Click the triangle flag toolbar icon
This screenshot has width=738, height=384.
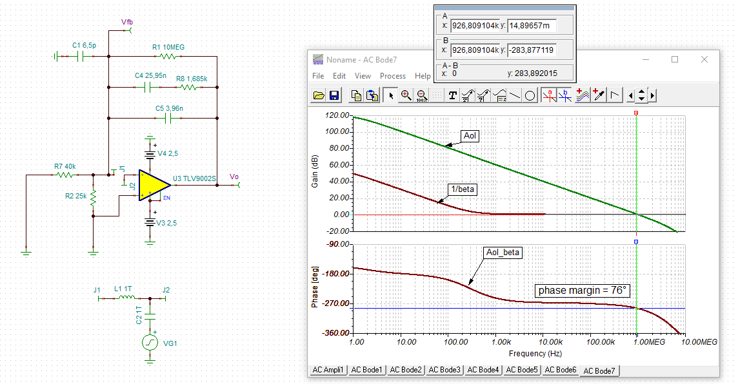coord(614,95)
